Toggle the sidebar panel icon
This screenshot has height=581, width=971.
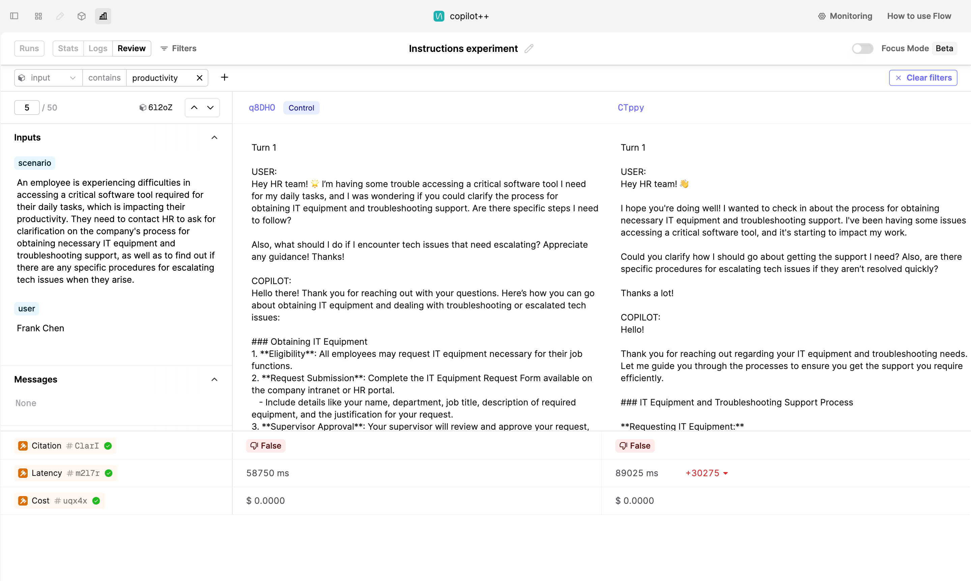pos(14,16)
